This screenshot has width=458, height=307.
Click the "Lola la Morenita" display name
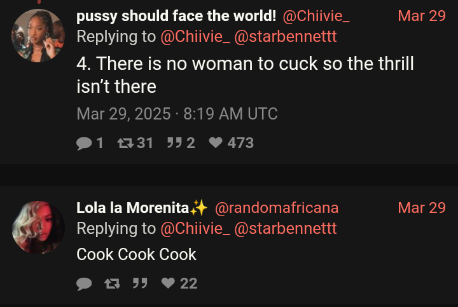(133, 208)
